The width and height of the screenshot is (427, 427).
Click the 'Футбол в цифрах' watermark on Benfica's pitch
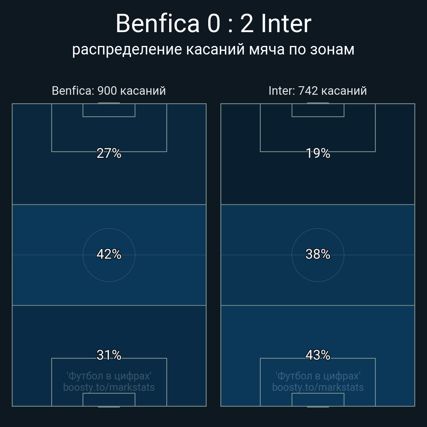pos(109,376)
